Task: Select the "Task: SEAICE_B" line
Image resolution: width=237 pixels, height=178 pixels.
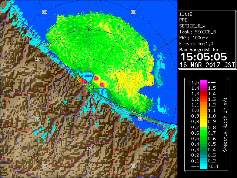Action: click(197, 32)
